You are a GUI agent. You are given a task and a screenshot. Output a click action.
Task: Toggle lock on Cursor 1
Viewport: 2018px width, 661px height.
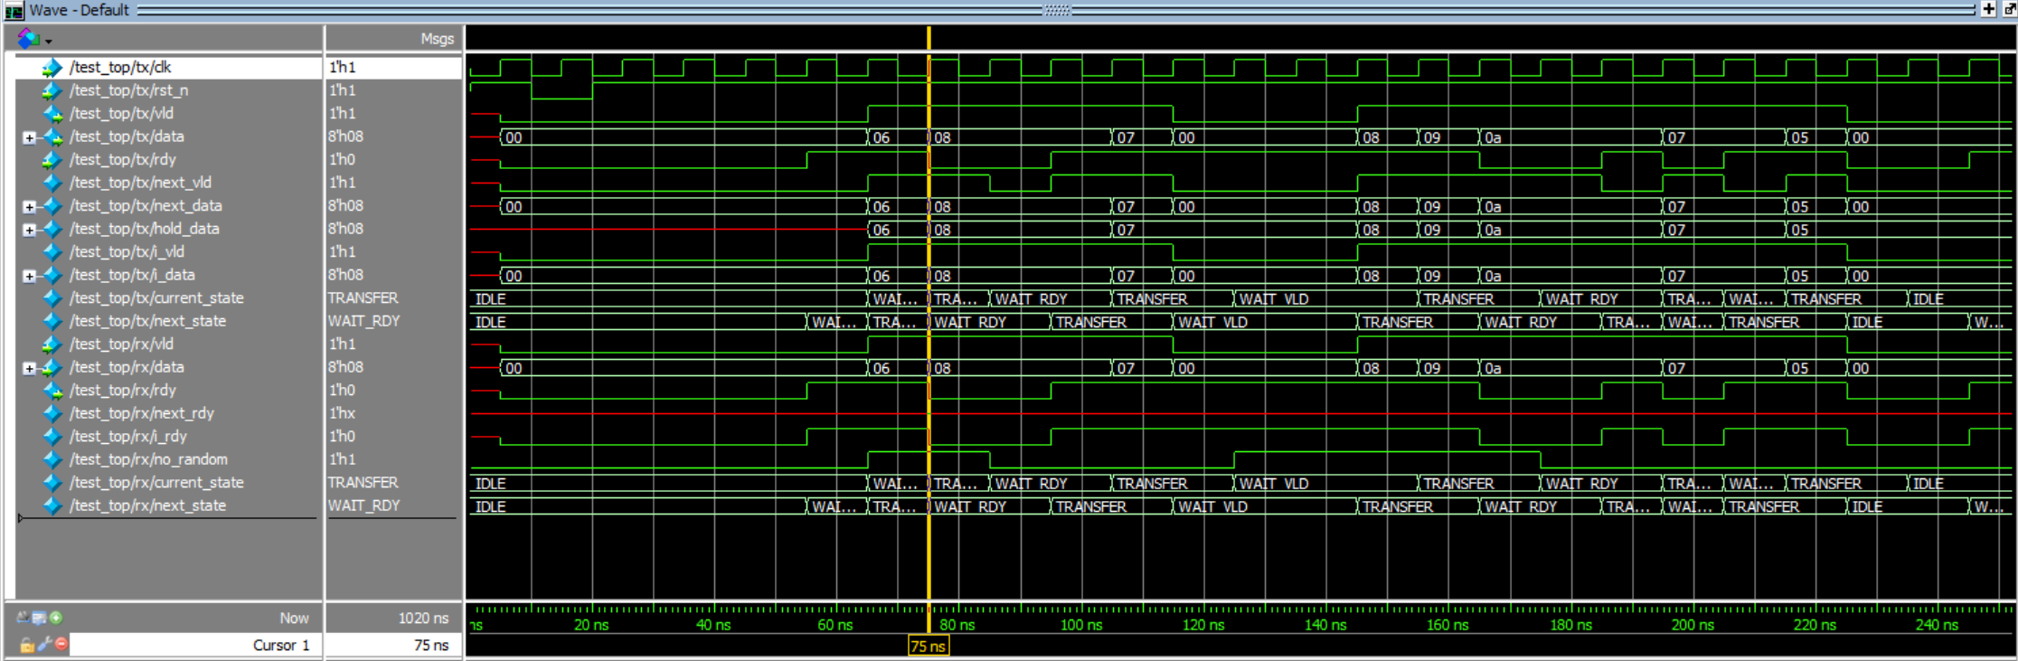click(x=26, y=645)
